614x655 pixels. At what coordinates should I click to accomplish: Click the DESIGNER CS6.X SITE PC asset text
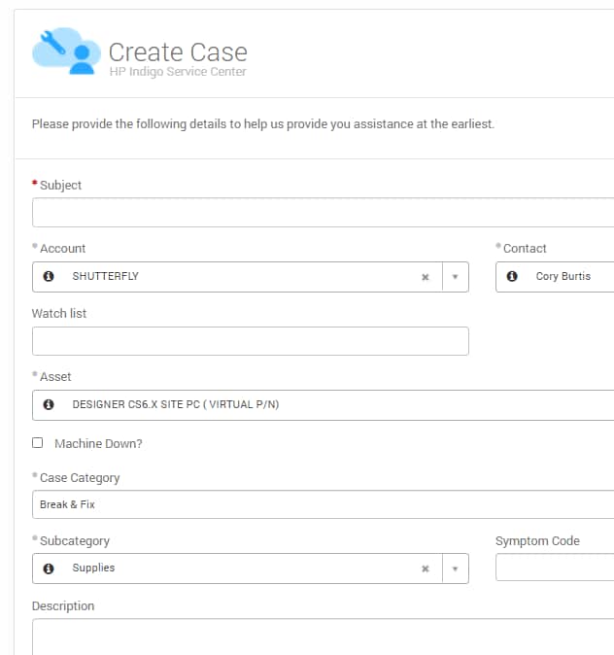(x=176, y=404)
